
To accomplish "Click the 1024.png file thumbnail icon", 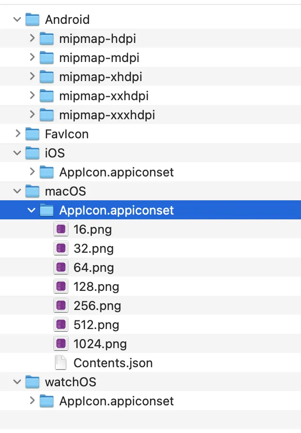I will click(x=60, y=344).
